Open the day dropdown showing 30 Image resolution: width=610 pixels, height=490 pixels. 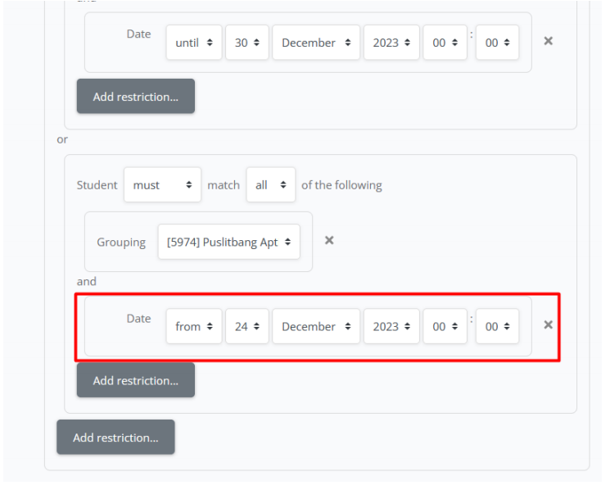tap(246, 43)
